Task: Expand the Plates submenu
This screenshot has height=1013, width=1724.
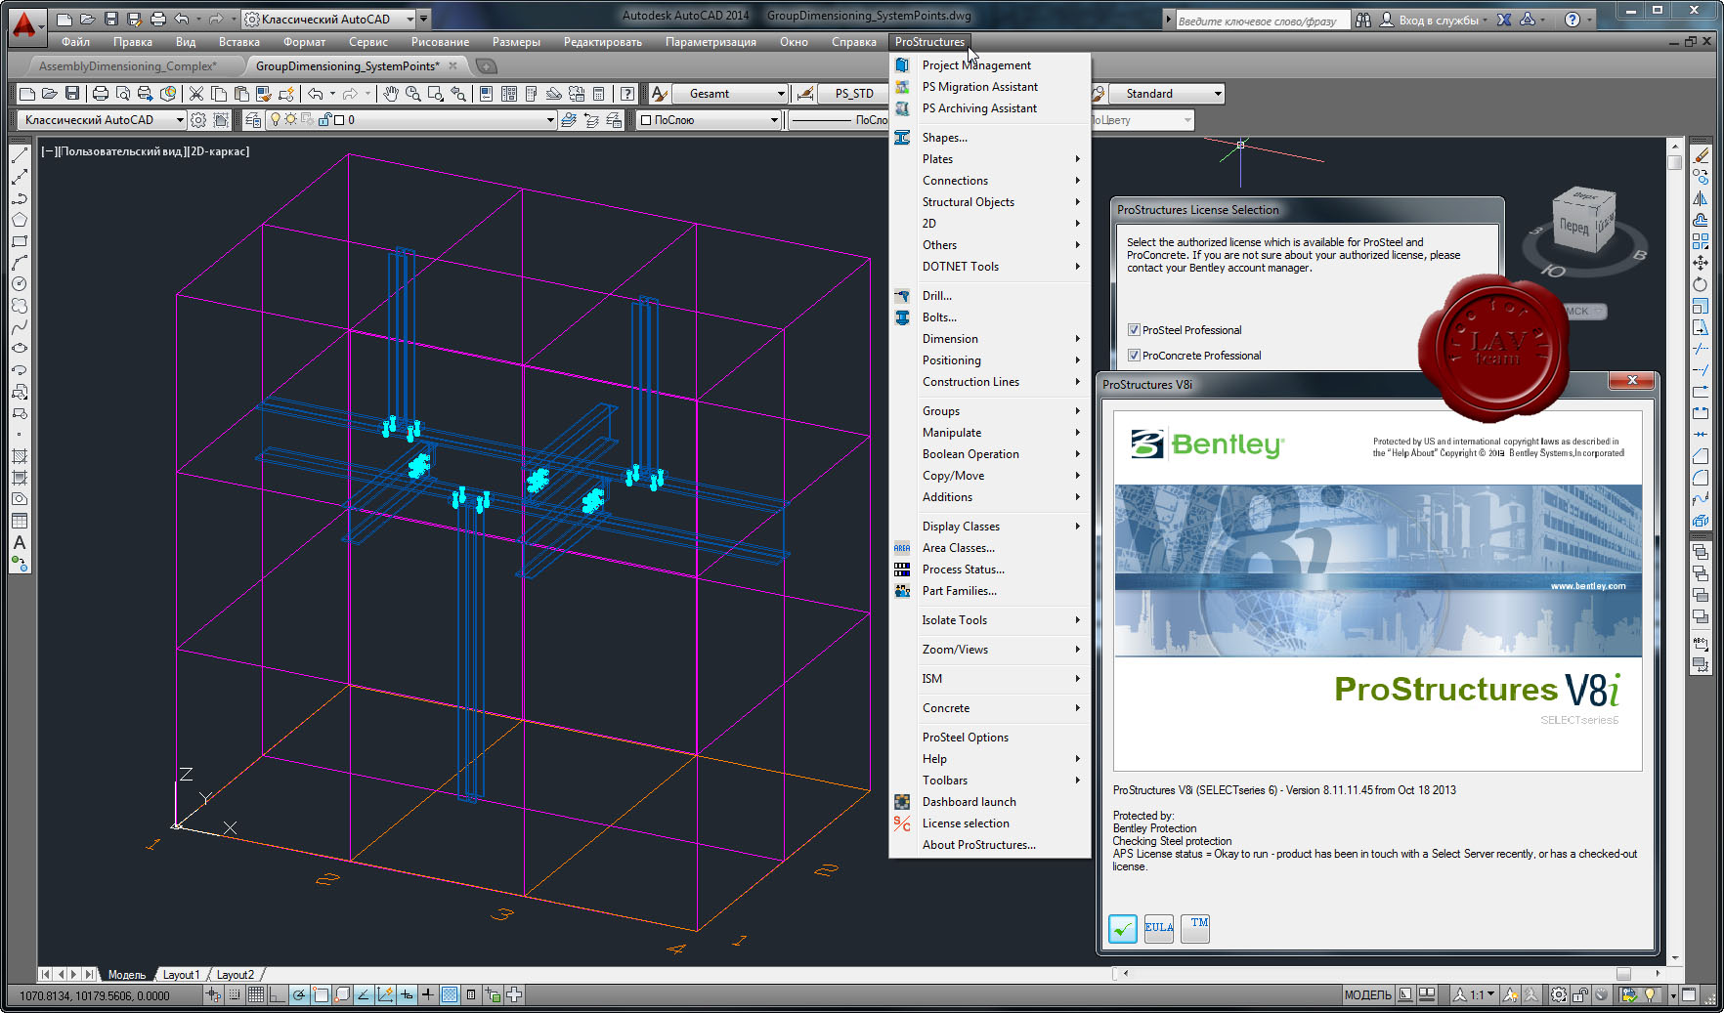Action: pos(990,159)
